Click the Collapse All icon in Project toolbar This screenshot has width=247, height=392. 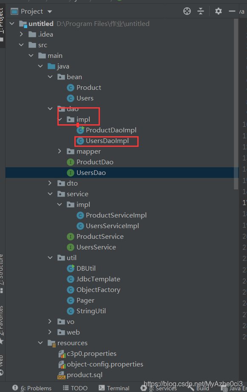coord(201,11)
